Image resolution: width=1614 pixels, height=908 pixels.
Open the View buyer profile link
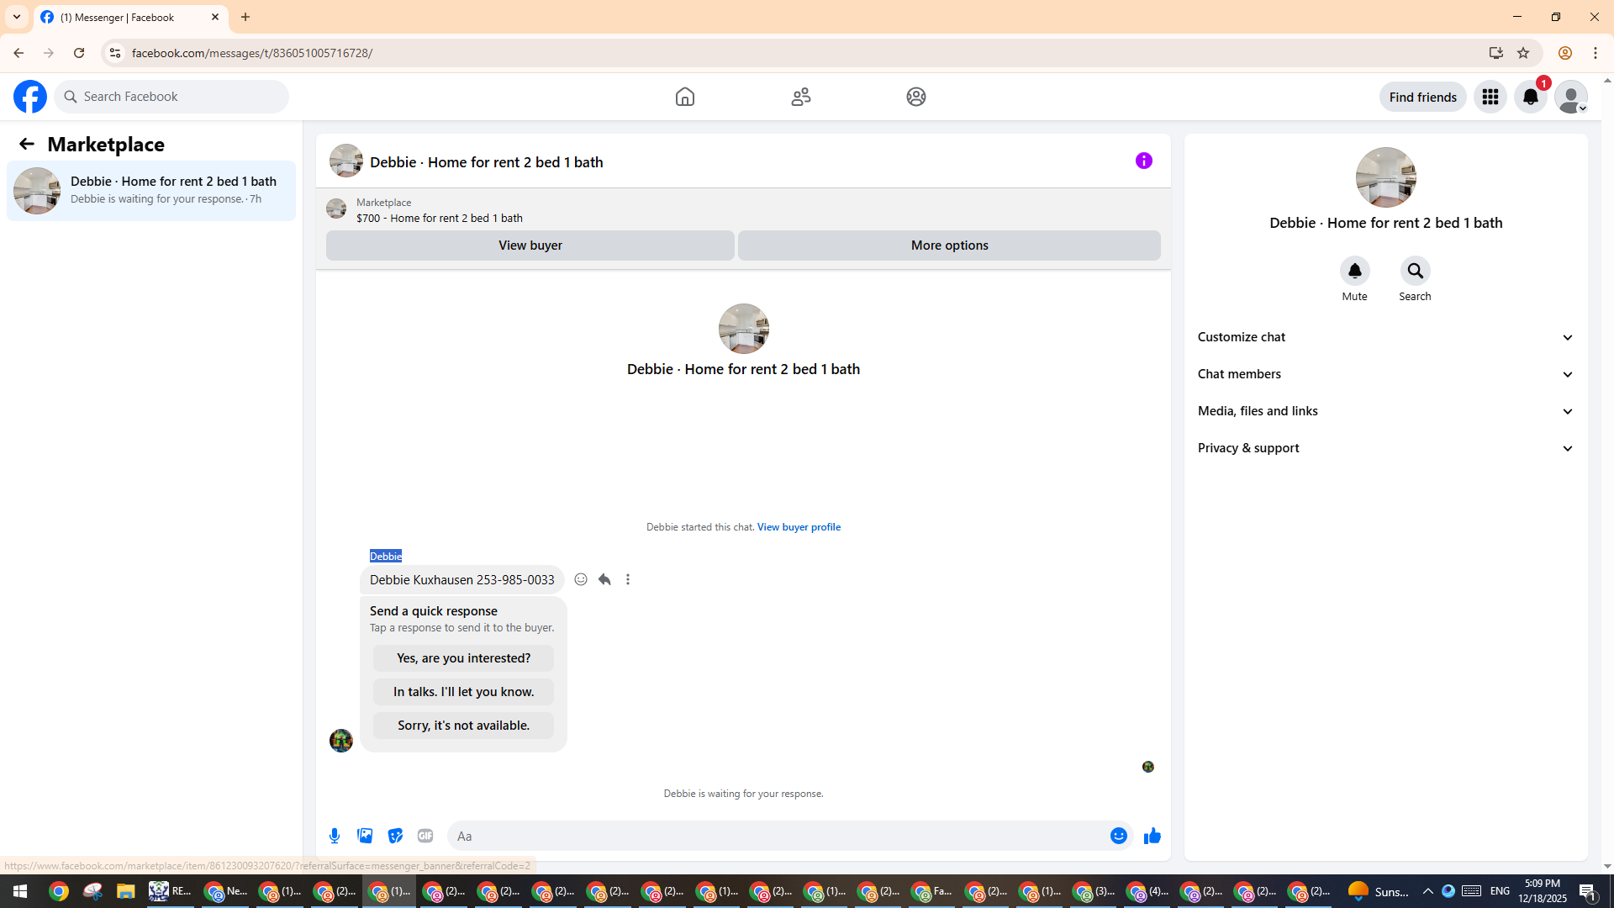tap(799, 527)
